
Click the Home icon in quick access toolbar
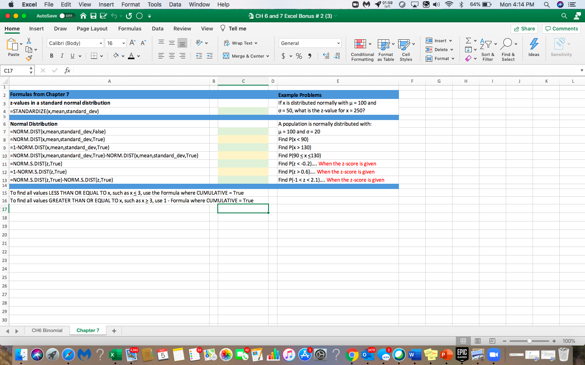(83, 16)
